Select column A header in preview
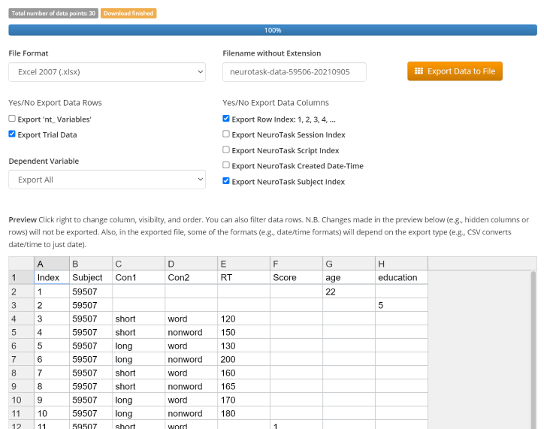 click(x=51, y=263)
